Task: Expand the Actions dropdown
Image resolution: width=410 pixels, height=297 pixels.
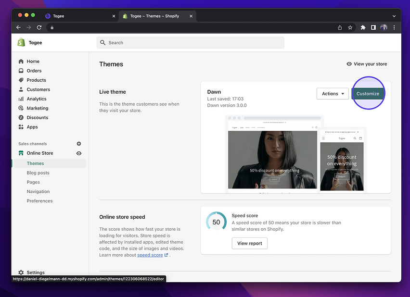Action: coord(333,94)
